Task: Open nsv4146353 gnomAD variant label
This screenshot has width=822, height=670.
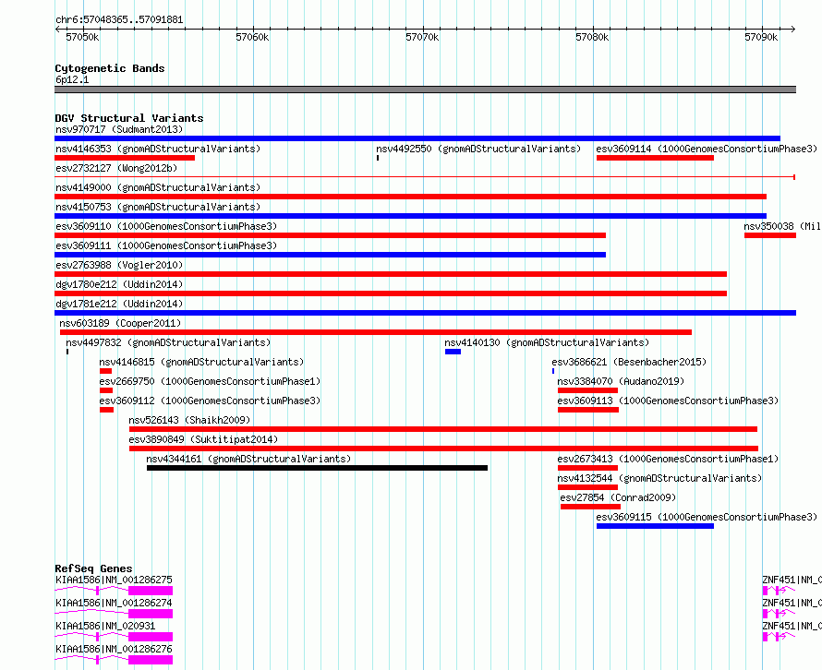Action: click(x=158, y=149)
